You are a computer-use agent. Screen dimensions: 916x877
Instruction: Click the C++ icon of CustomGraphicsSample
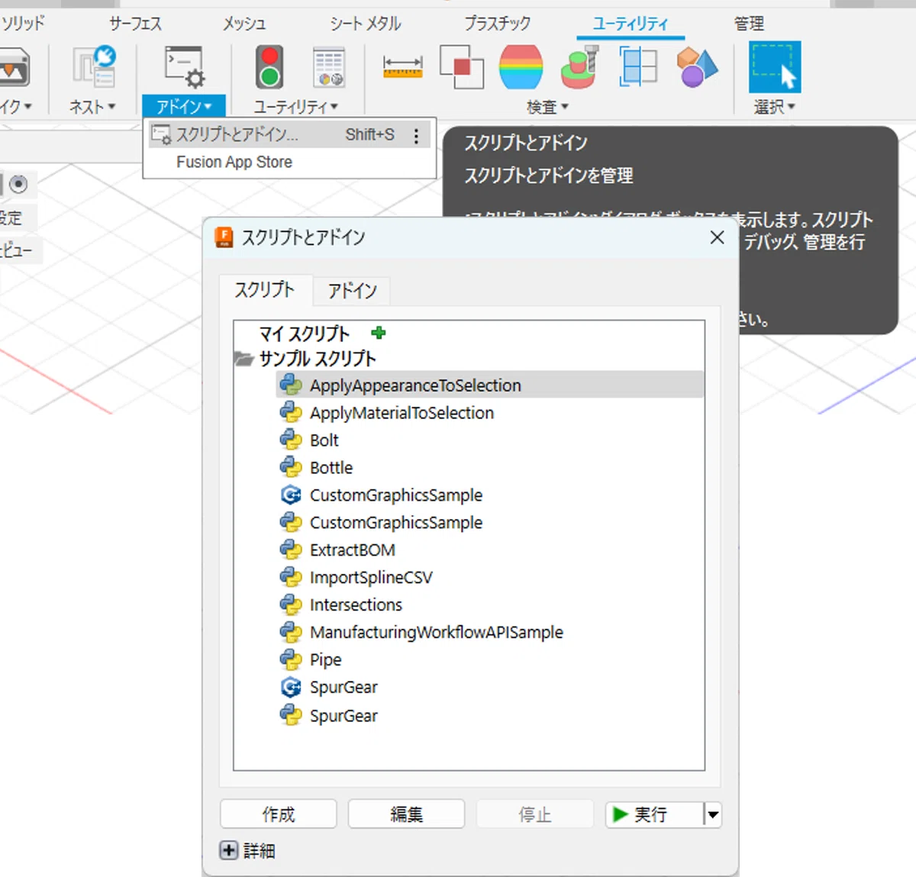[291, 495]
